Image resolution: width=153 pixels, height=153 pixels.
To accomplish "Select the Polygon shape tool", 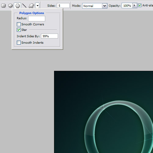I will tap(17, 6).
